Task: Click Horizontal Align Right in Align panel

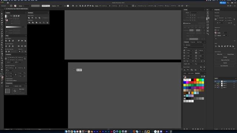Action: click(x=13, y=41)
